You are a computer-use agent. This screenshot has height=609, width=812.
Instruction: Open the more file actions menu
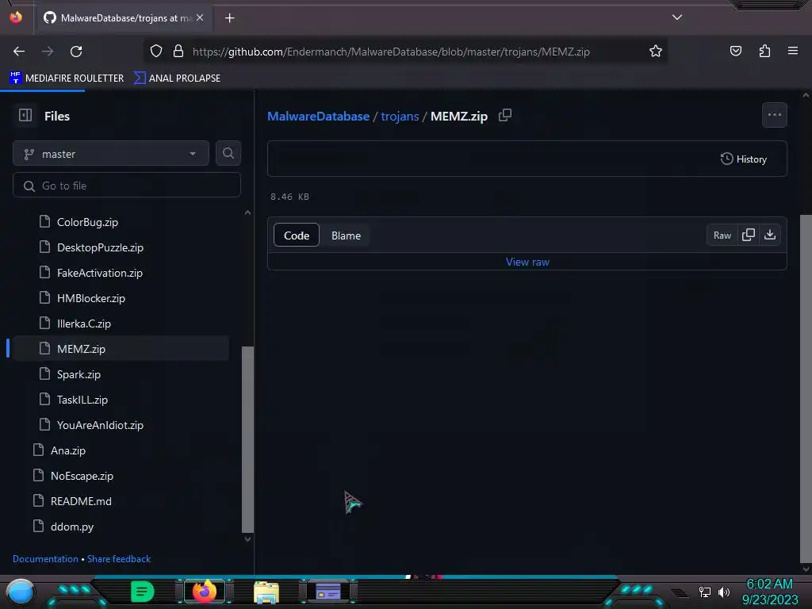pos(774,115)
